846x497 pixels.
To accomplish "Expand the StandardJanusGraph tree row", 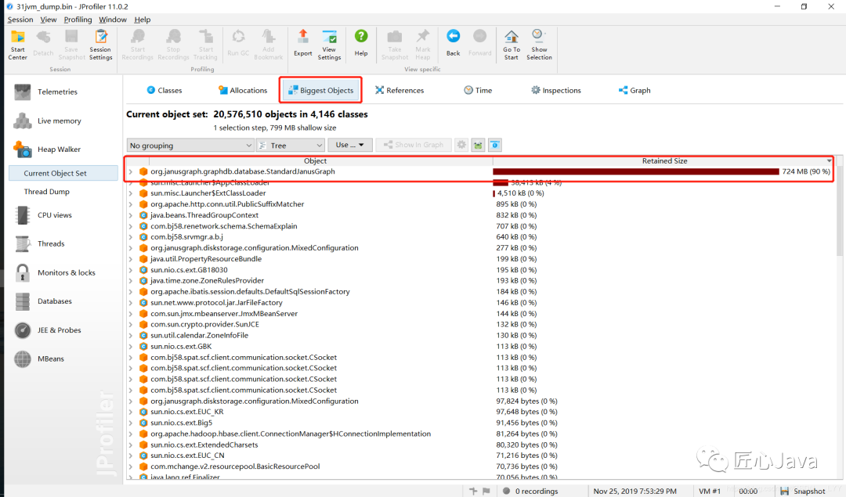I will [x=131, y=171].
